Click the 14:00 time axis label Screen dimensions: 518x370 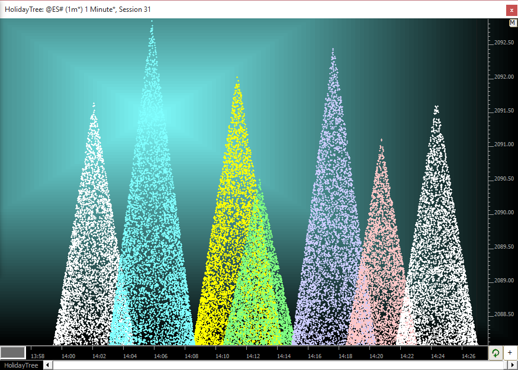68,356
